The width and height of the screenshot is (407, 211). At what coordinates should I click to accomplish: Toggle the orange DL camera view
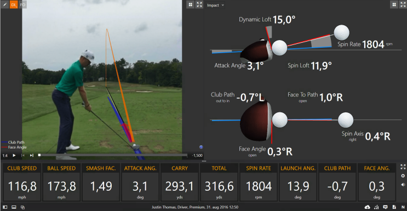click(x=14, y=4)
